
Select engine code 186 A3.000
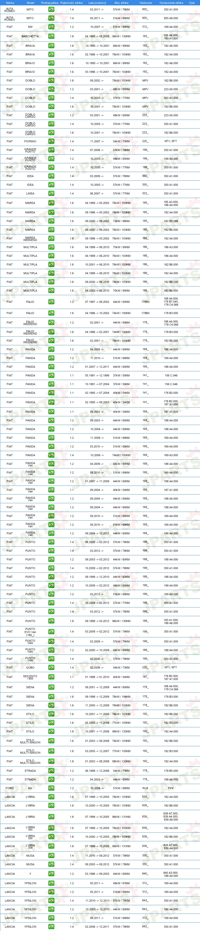[171, 247]
